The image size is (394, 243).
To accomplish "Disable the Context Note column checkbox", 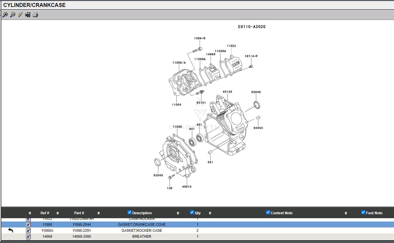I will [x=268, y=213].
